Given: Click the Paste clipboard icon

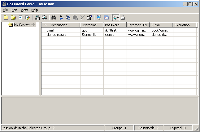Looking at the screenshot, I should pos(75,18).
